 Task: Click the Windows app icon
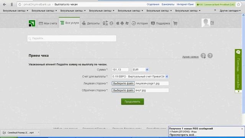coord(127,23)
